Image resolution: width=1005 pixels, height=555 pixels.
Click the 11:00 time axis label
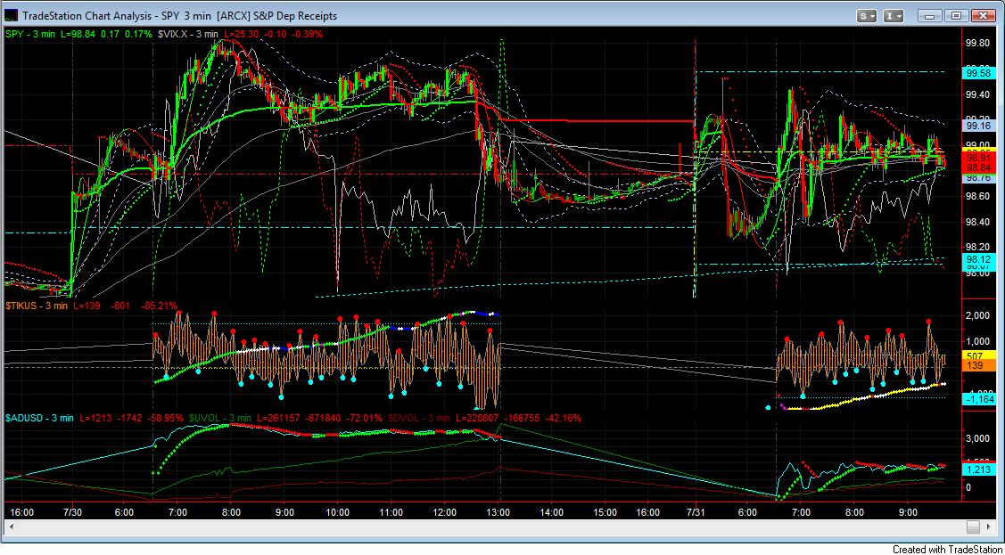point(391,512)
